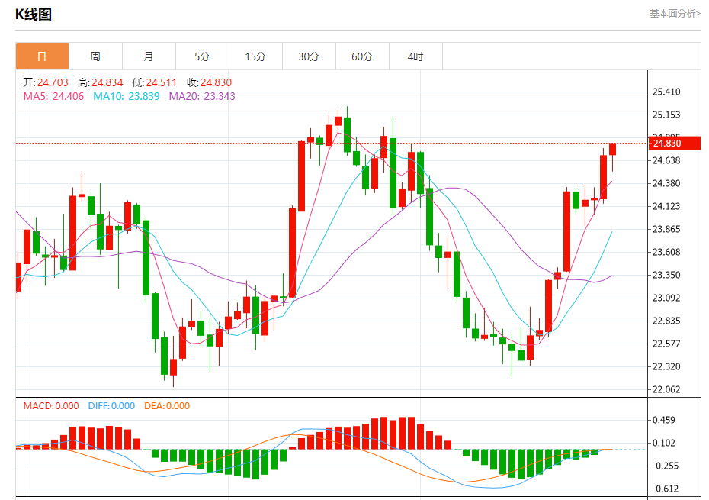Click the 25.410 price axis label
Image resolution: width=709 pixels, height=500 pixels.
666,92
